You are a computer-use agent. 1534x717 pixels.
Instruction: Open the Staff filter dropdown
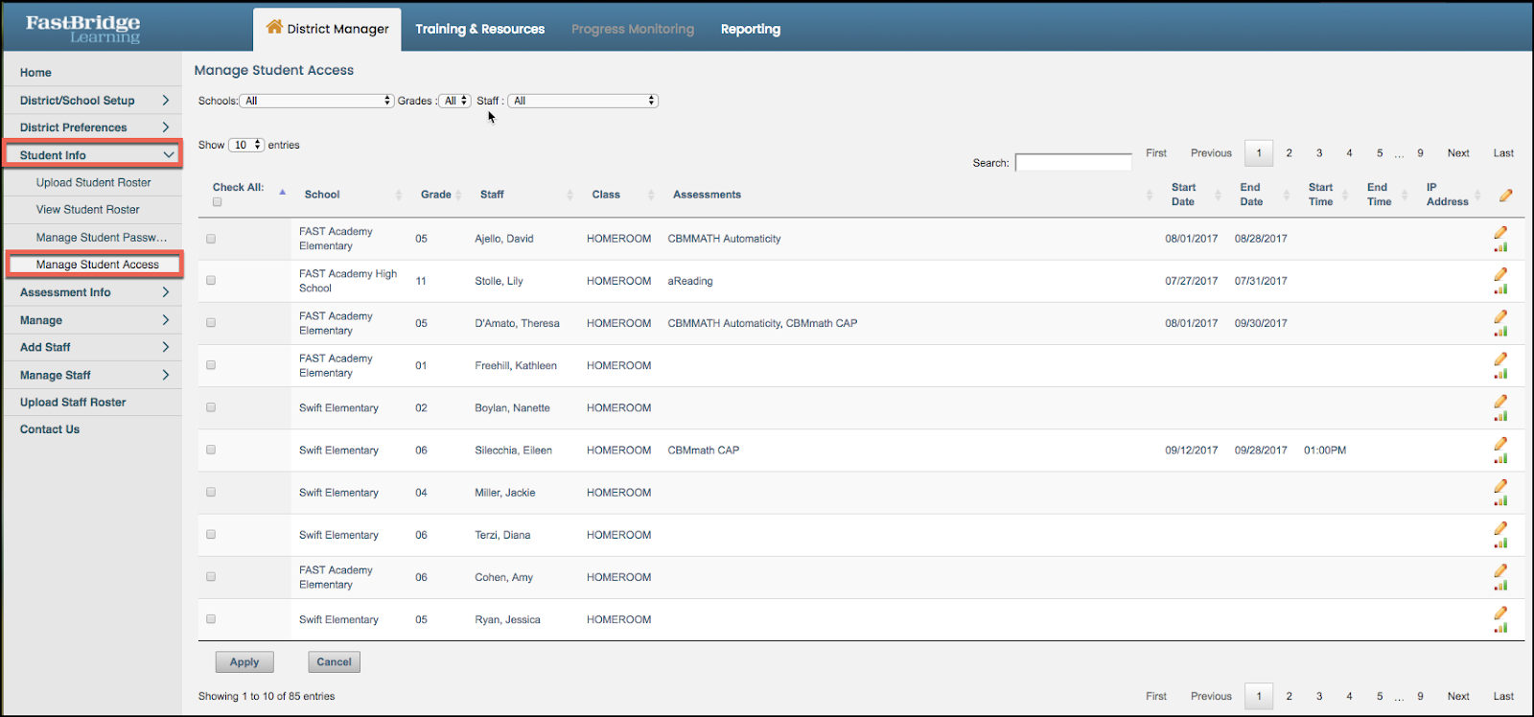[x=583, y=101]
